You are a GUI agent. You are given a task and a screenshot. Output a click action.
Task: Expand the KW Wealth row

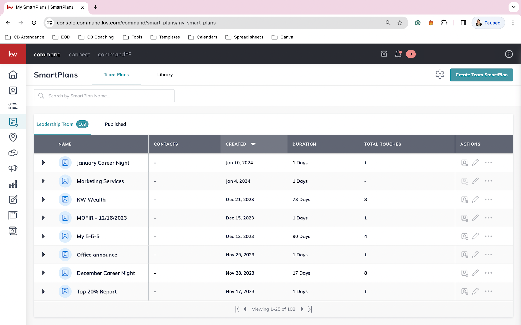[43, 199]
